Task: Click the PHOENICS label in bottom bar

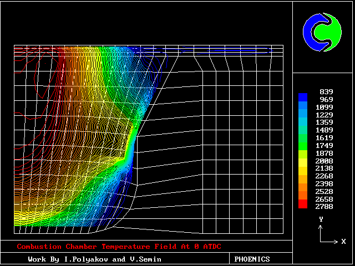Action: click(x=252, y=259)
